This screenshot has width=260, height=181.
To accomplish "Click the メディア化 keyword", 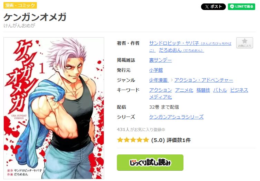I will pos(160,97).
